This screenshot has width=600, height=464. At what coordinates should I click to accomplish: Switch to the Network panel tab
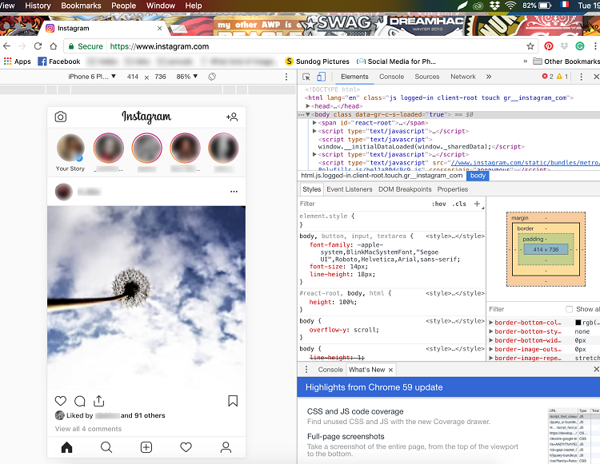(463, 77)
